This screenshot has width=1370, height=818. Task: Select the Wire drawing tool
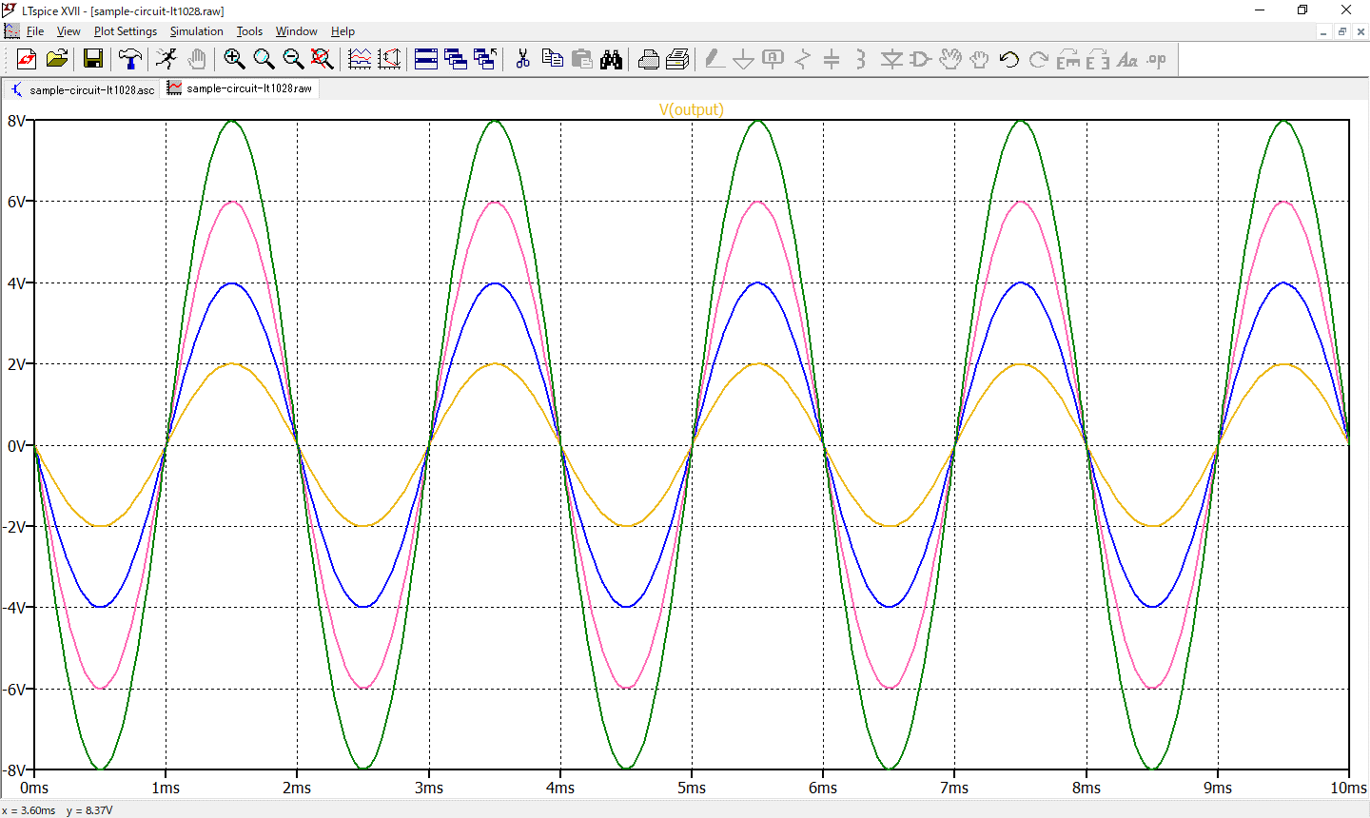pos(714,59)
